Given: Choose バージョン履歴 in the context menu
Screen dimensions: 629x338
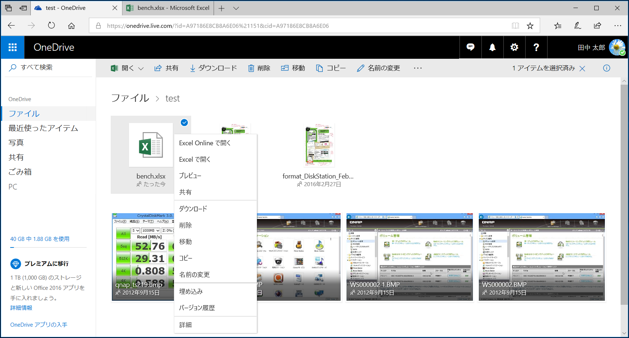Looking at the screenshot, I should pyautogui.click(x=196, y=308).
